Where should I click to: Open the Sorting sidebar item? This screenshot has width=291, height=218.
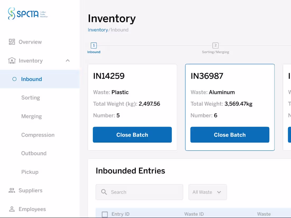point(31,98)
